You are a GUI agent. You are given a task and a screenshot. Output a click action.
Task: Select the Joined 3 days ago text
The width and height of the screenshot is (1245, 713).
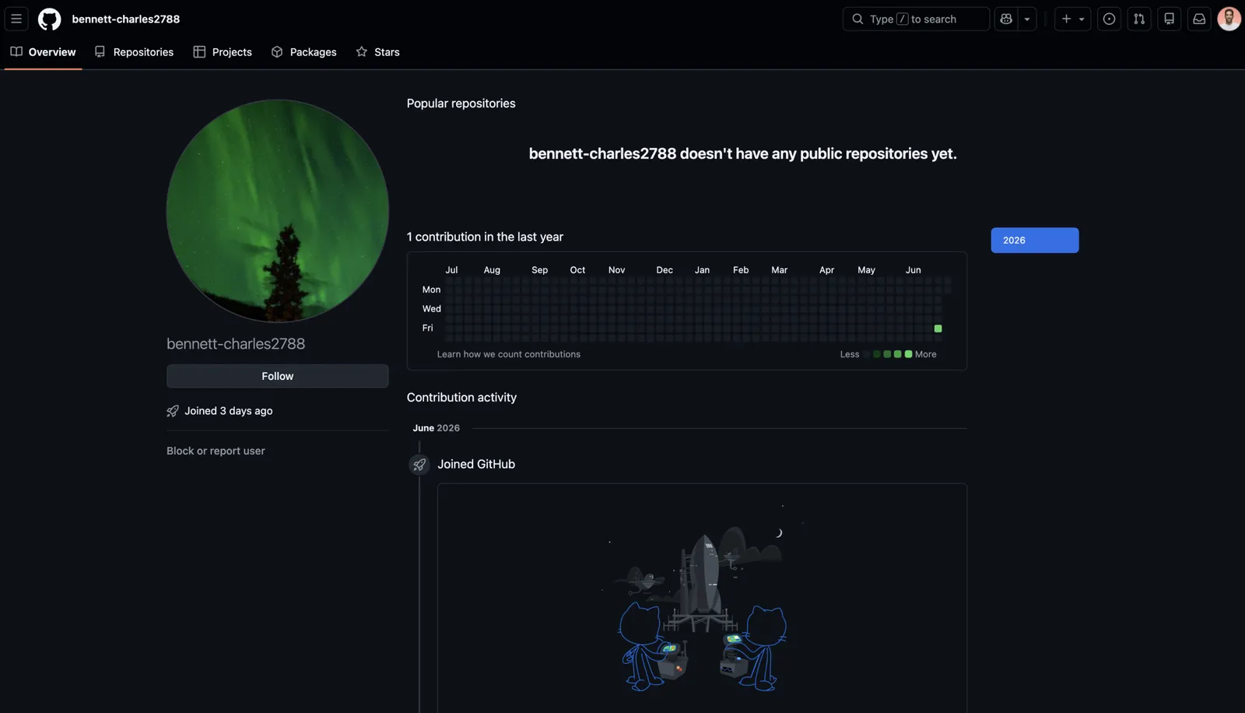(x=229, y=411)
